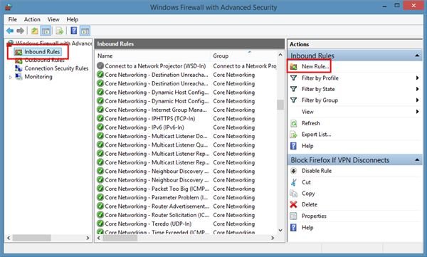Click the Up one level folder icon

click(35, 31)
